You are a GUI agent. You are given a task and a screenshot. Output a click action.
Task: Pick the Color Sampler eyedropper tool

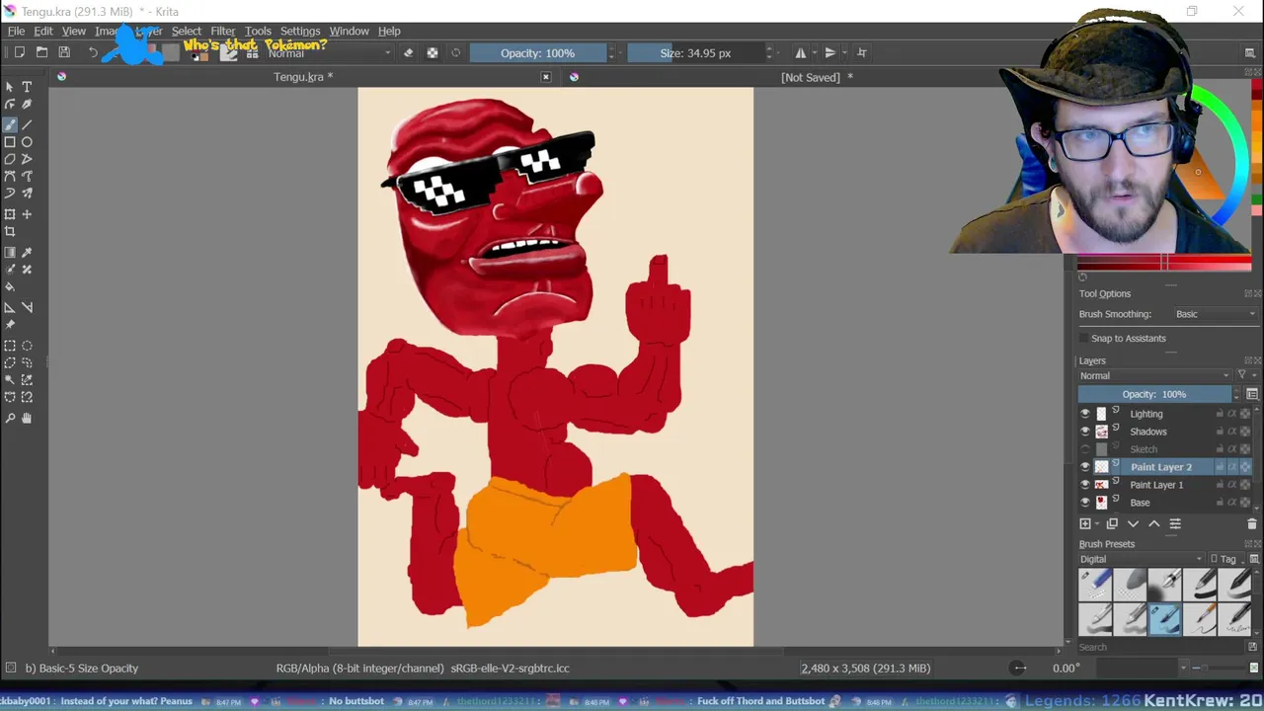pyautogui.click(x=27, y=253)
